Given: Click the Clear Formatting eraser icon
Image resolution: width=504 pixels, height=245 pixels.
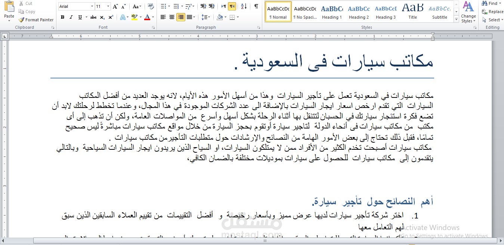Looking at the screenshot, I should (x=151, y=6).
